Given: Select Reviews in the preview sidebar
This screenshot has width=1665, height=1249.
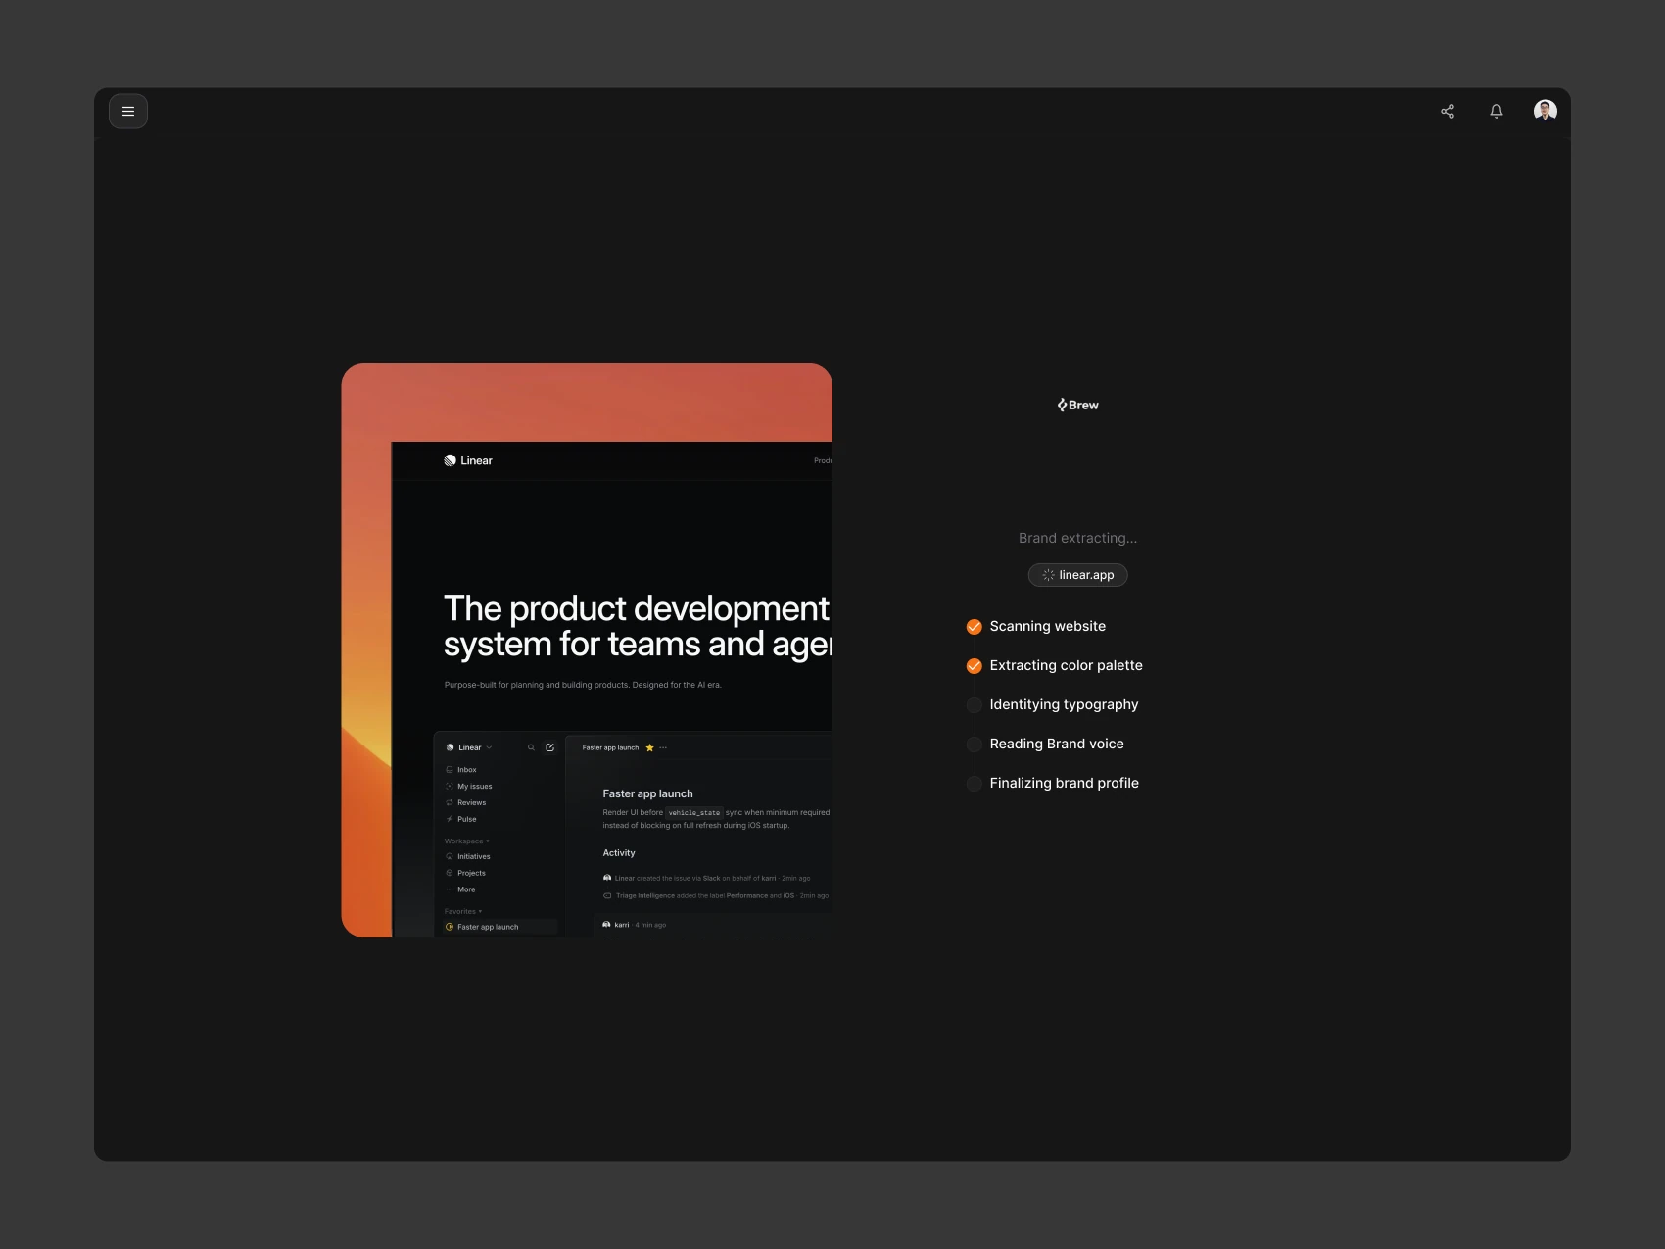Looking at the screenshot, I should click(466, 803).
